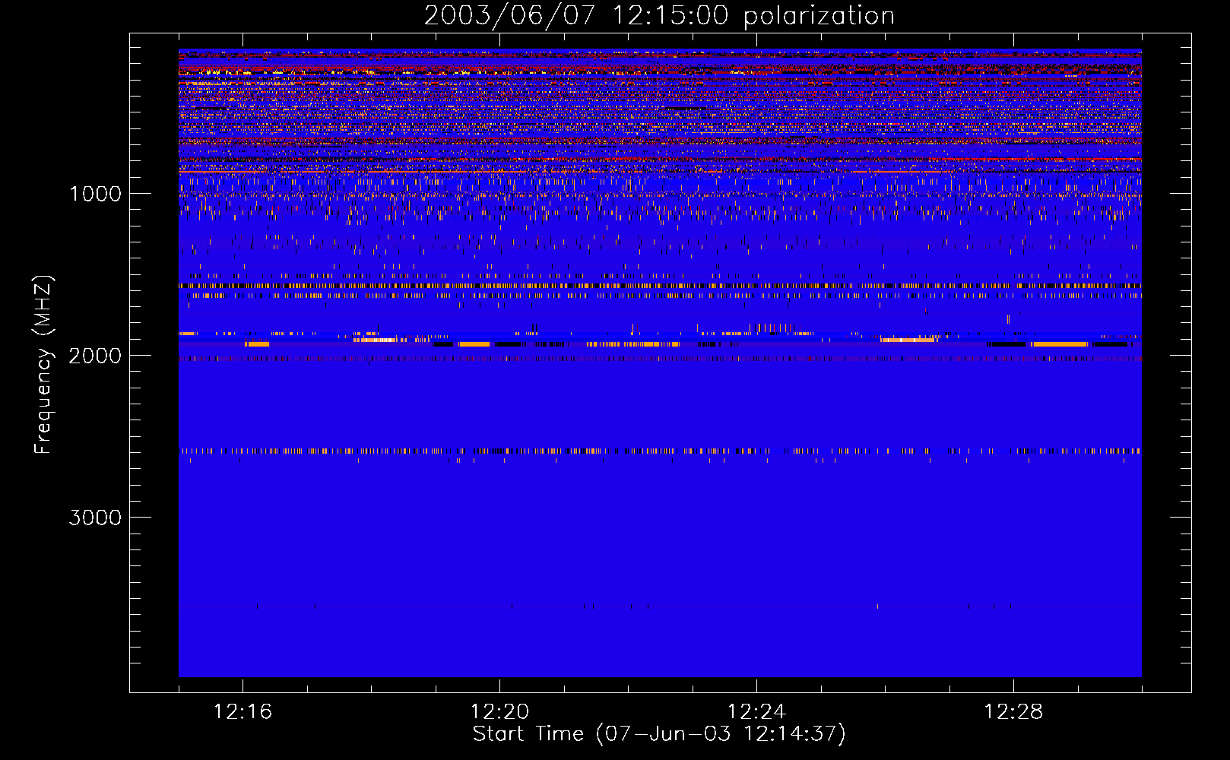Viewport: 1230px width, 760px height.
Task: Click the 1000 frequency tick label
Action: (x=95, y=194)
